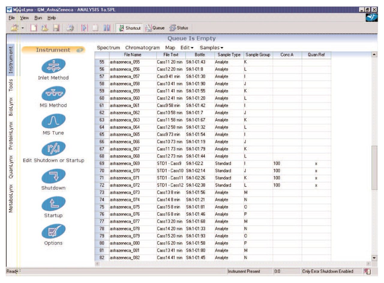Switch to the BioLynx side tab

tap(11, 106)
